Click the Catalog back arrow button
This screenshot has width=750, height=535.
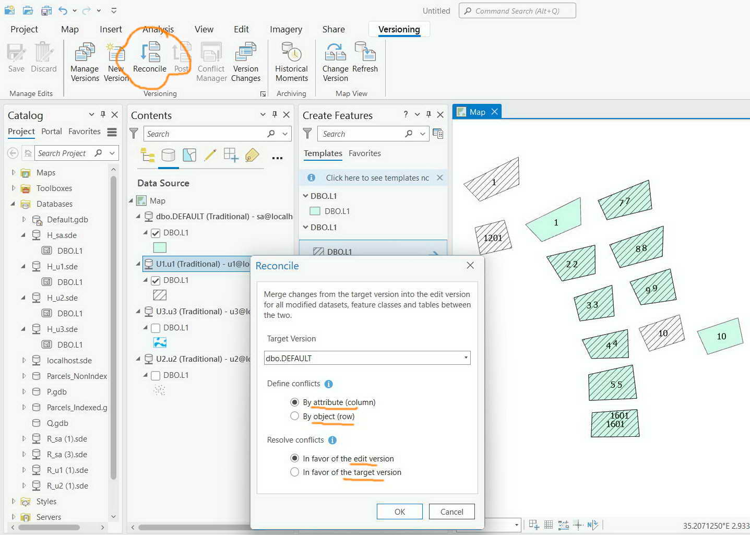13,153
